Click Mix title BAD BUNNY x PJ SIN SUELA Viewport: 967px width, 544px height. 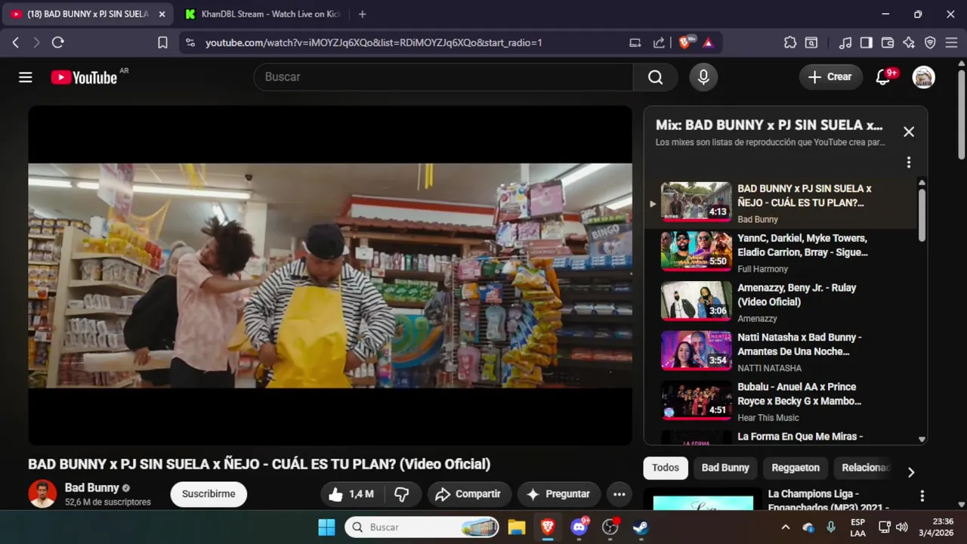[769, 125]
